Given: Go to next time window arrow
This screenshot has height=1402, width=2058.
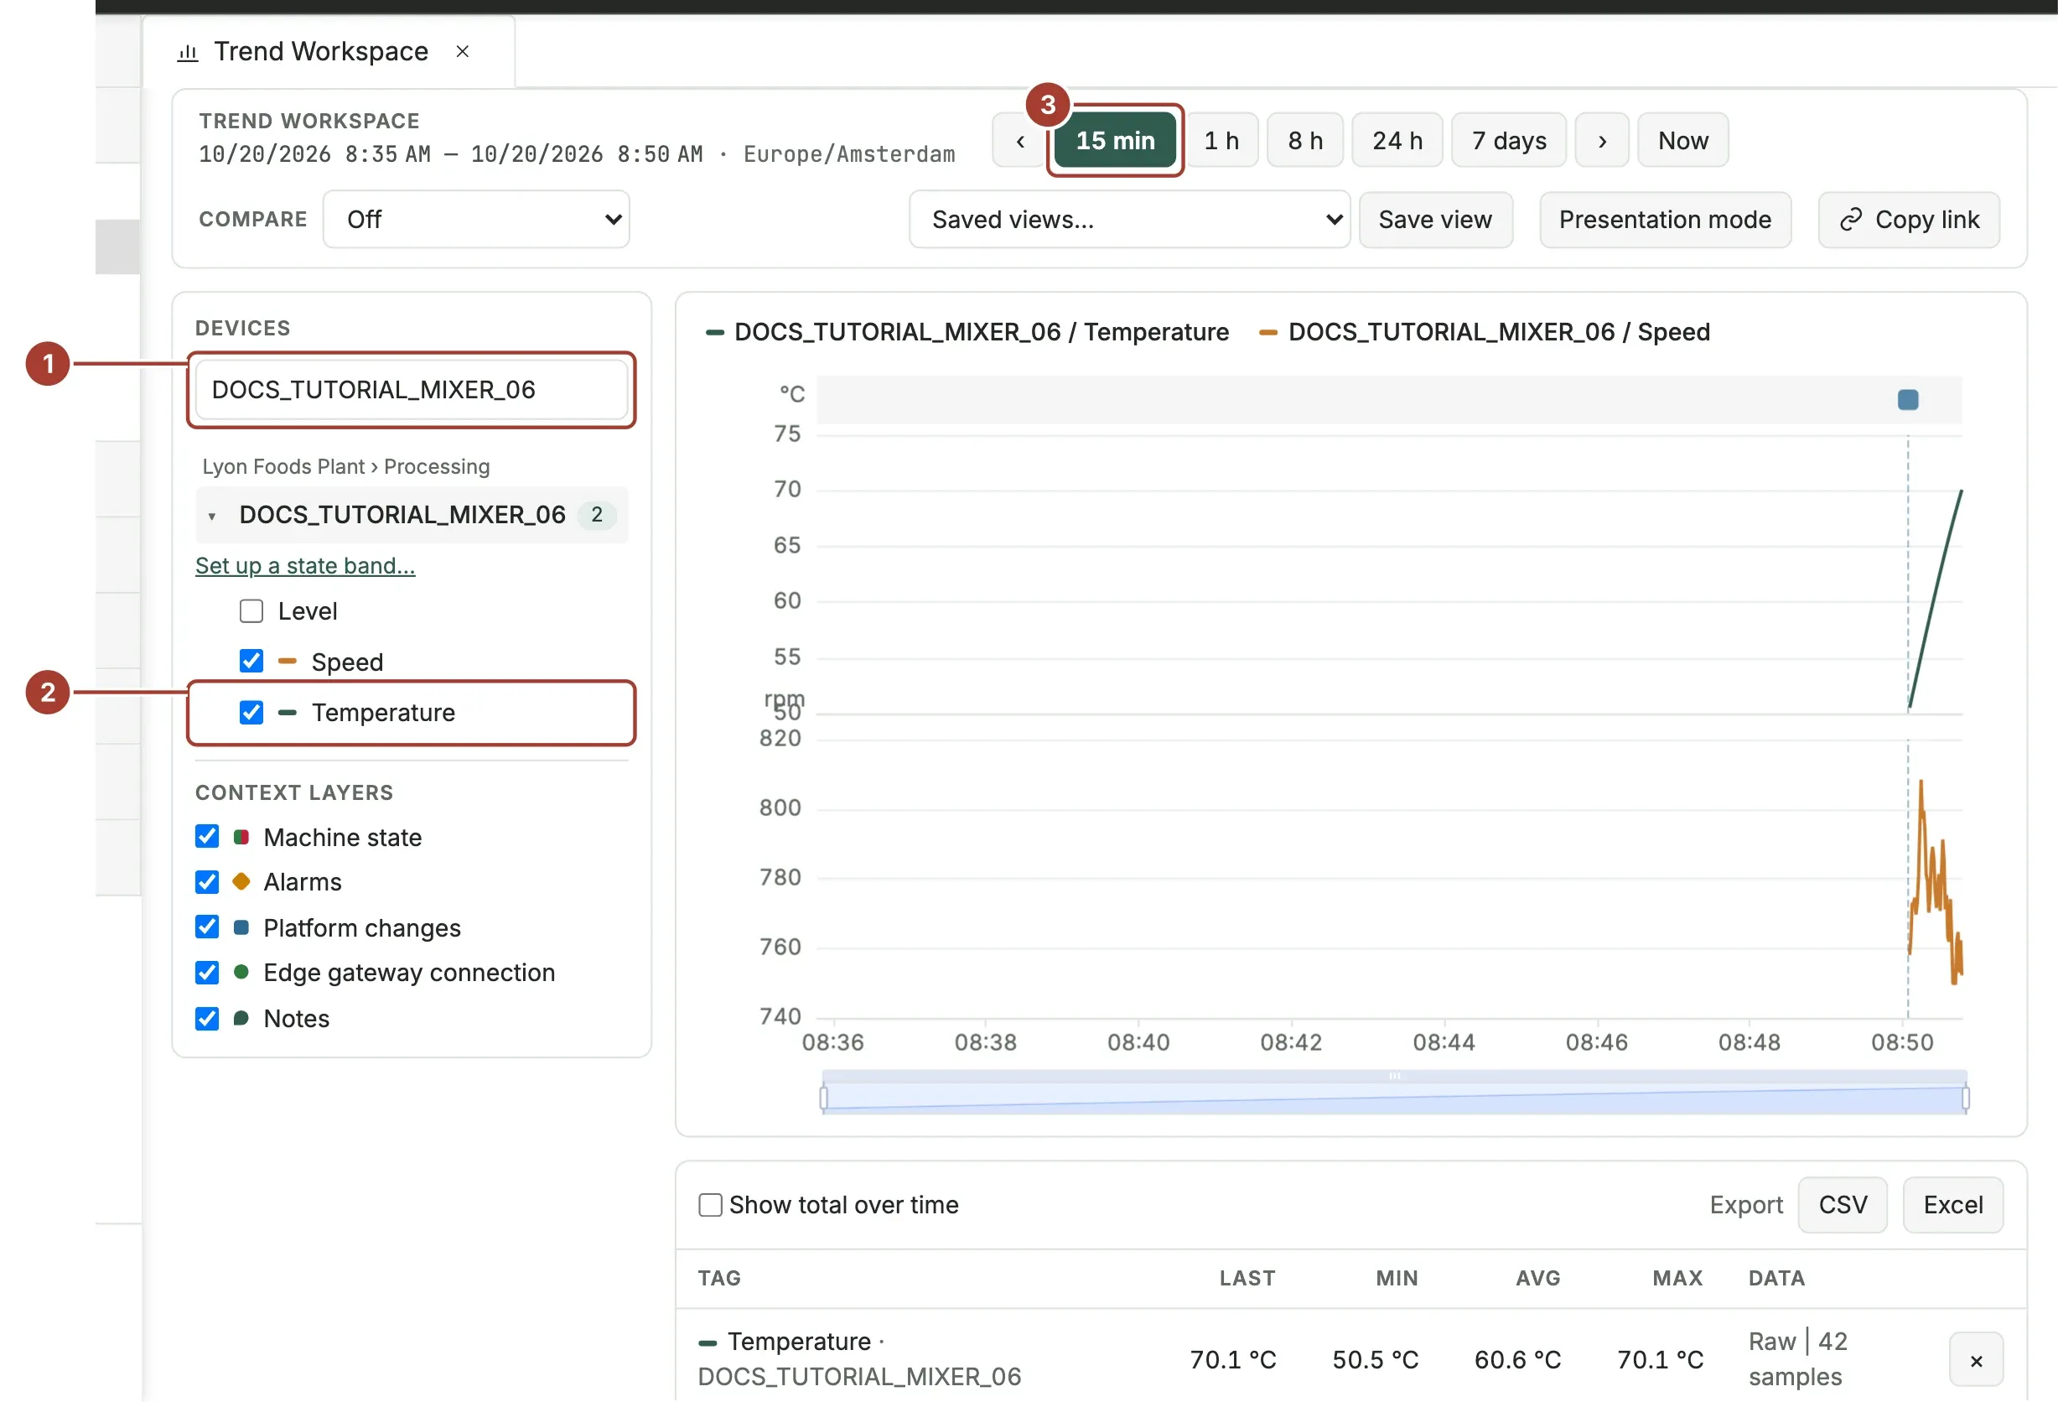Looking at the screenshot, I should (1602, 140).
